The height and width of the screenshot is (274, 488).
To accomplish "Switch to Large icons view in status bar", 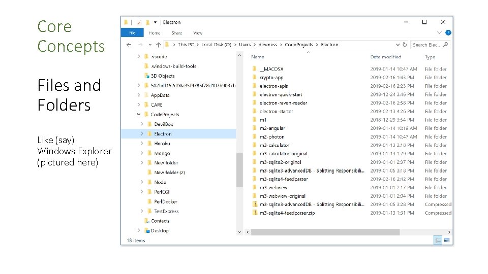I will [447, 240].
